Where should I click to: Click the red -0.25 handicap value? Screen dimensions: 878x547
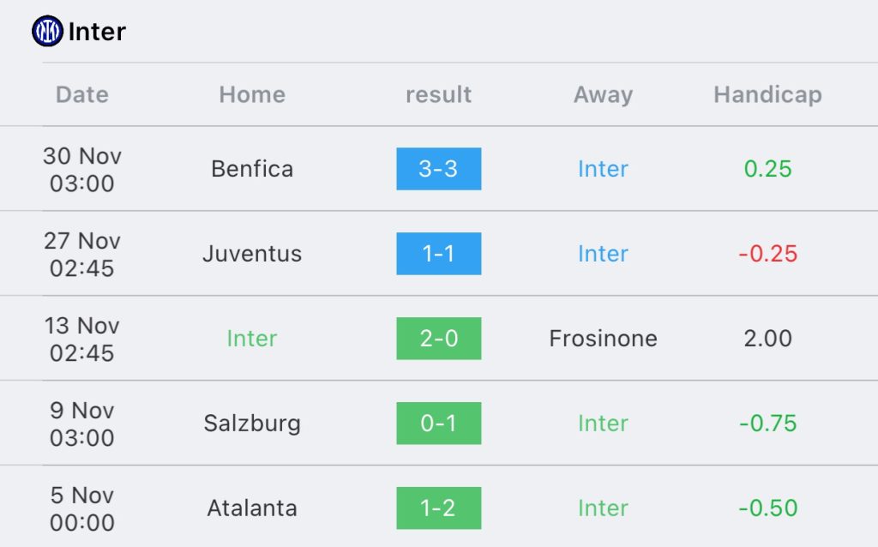pyautogui.click(x=767, y=254)
